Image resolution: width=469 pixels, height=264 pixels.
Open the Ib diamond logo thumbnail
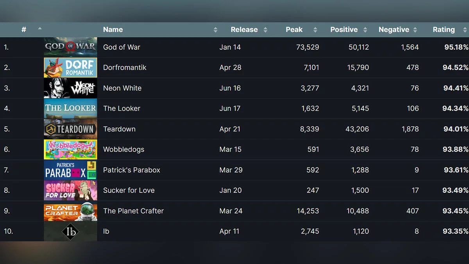coord(70,232)
